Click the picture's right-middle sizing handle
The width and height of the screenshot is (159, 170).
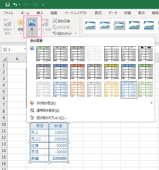[x=68, y=142]
